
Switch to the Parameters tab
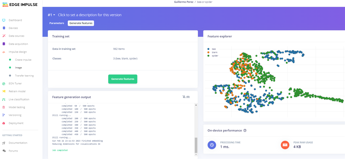click(x=57, y=23)
